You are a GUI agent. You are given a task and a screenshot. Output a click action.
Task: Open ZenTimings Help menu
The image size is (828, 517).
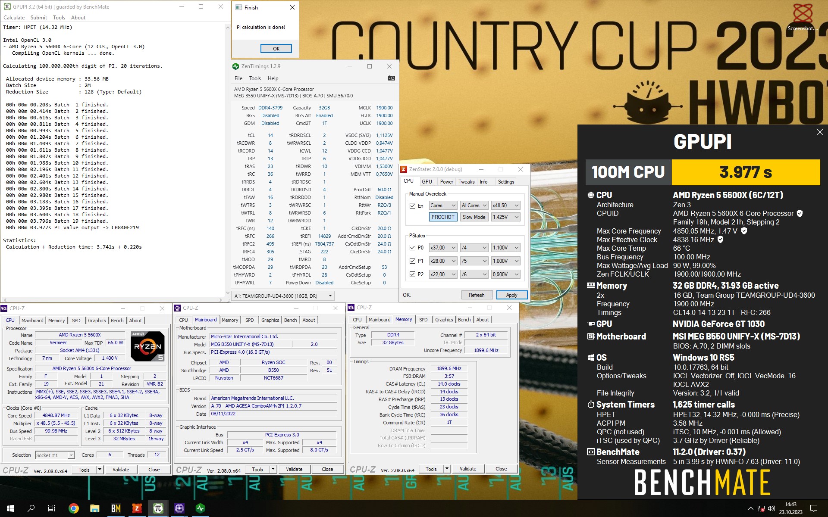273,78
